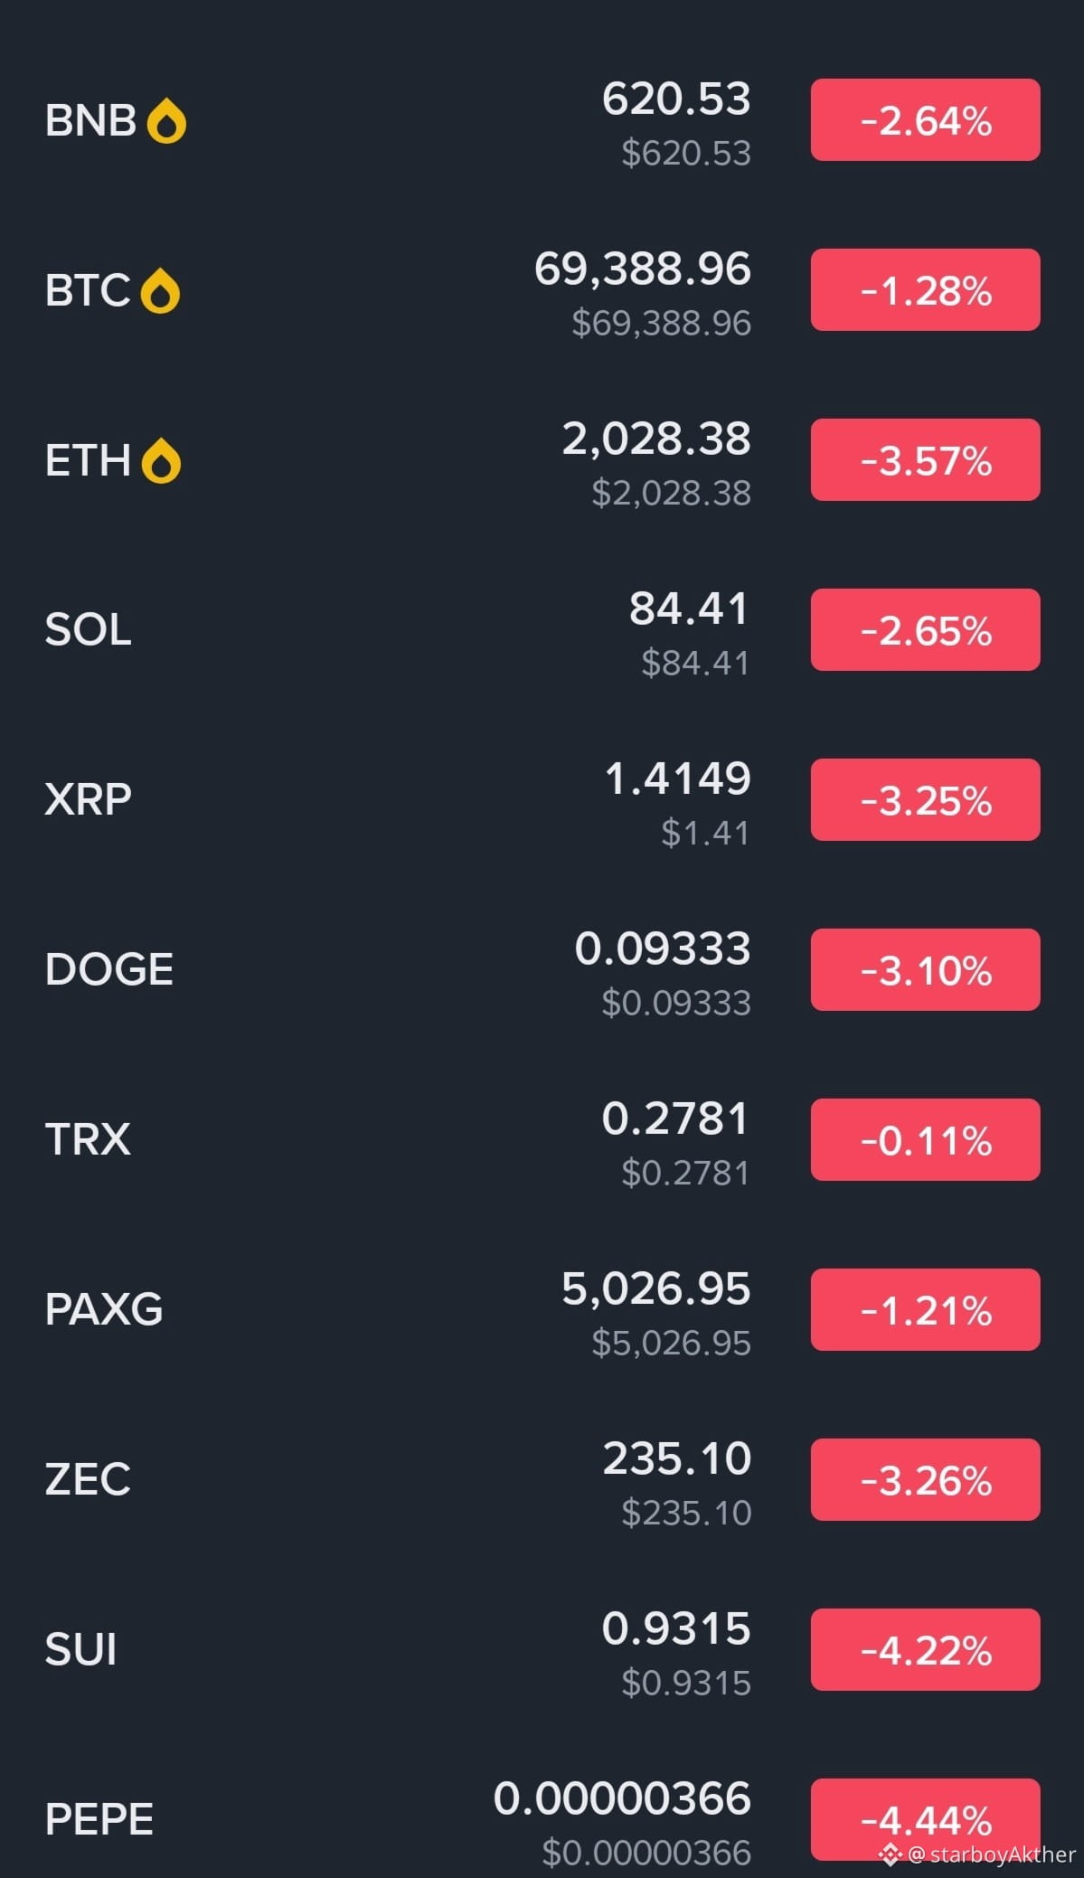1084x1878 pixels.
Task: Select the DOGE ticker name
Action: (x=109, y=969)
